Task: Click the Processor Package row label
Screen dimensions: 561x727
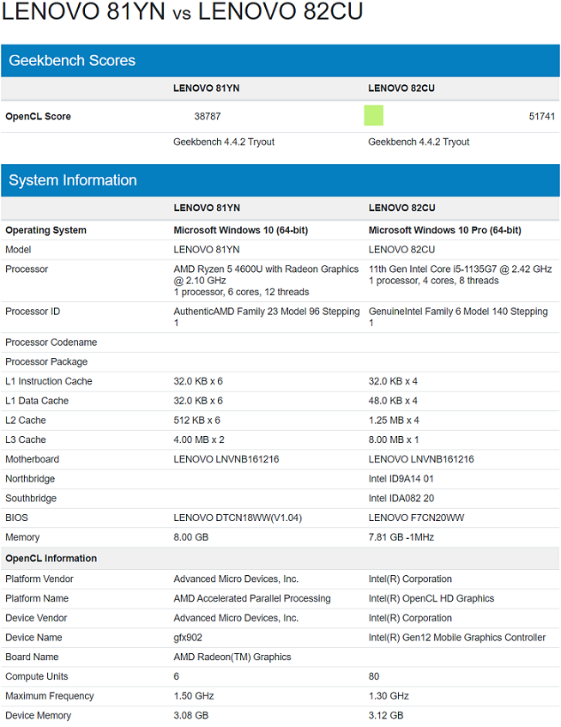Action: [x=46, y=361]
